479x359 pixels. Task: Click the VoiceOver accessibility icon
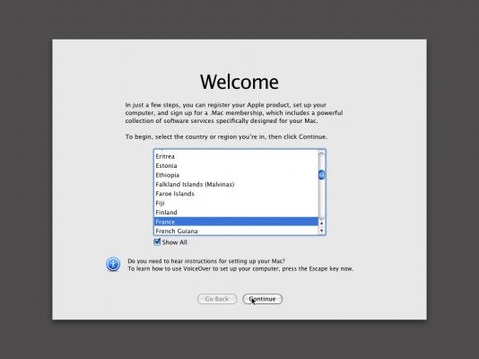coord(113,264)
